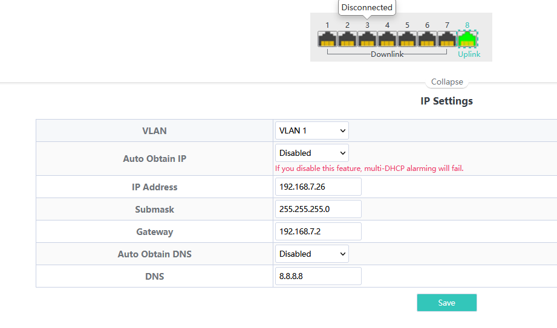Click the disconnected port 3 icon
The width and height of the screenshot is (557, 328).
click(x=367, y=39)
